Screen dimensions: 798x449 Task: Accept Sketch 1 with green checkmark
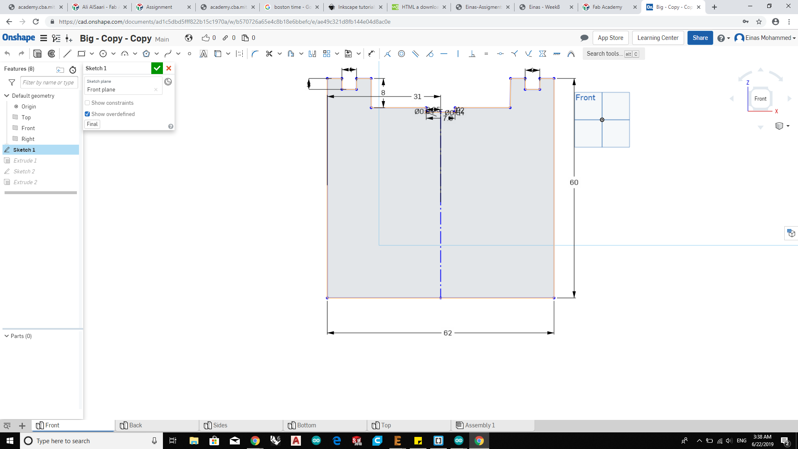click(x=157, y=68)
